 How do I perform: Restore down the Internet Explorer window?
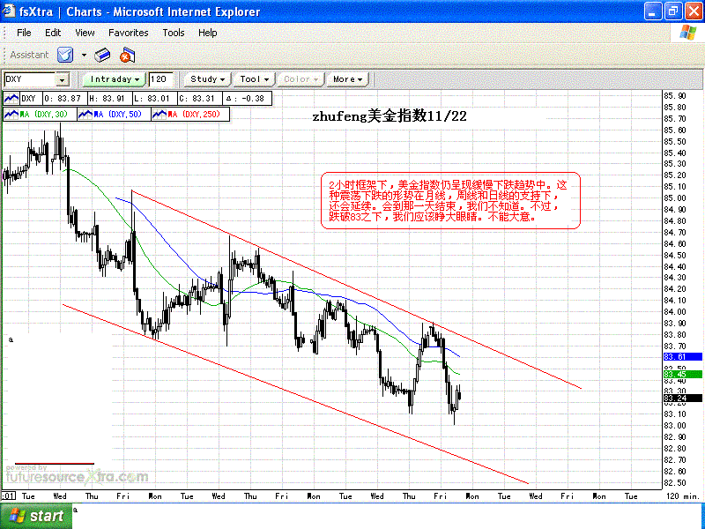[x=673, y=11]
